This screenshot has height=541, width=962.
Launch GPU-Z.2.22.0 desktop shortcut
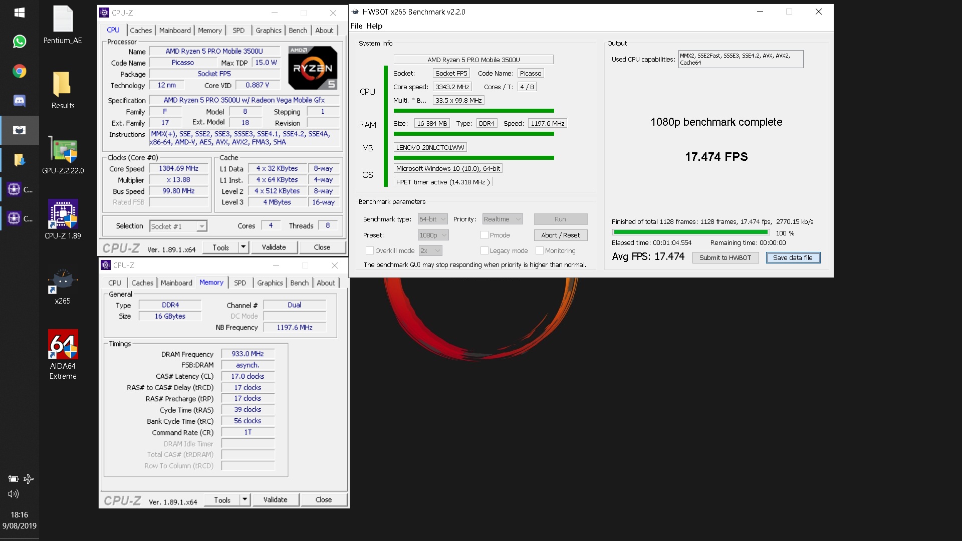63,155
